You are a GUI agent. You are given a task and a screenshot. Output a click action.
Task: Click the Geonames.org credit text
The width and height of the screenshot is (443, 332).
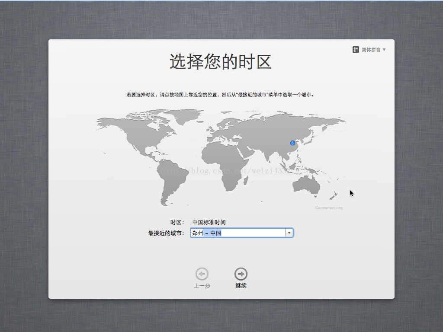329,208
